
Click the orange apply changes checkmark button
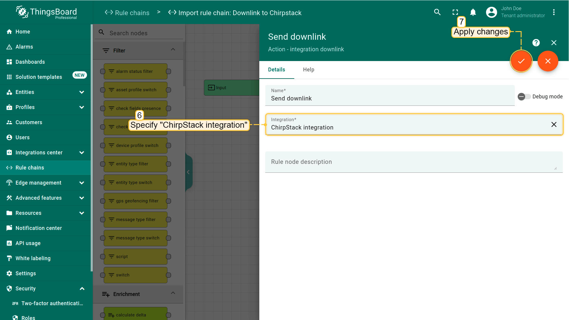tap(521, 61)
